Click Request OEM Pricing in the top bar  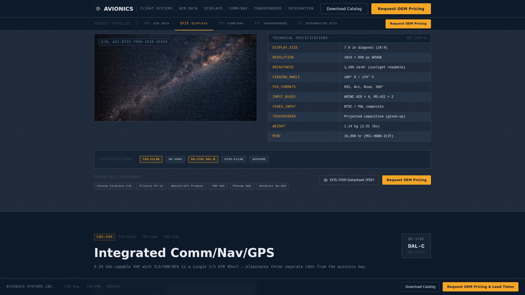click(x=401, y=8)
